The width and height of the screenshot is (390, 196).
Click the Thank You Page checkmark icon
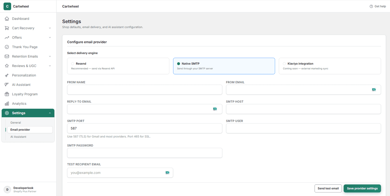[x=7, y=47]
